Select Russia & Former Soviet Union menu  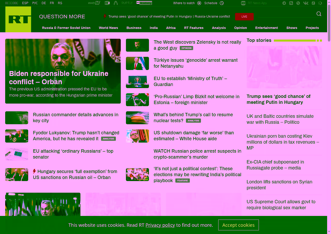[x=66, y=28]
